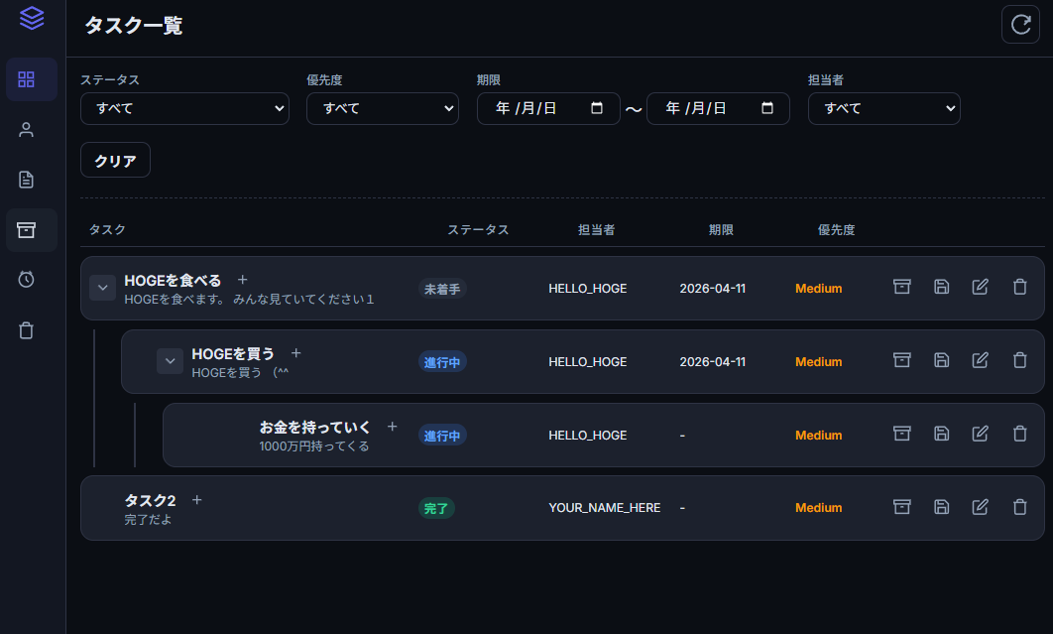Select the タスク2 task title
The height and width of the screenshot is (634, 1053).
coord(151,500)
